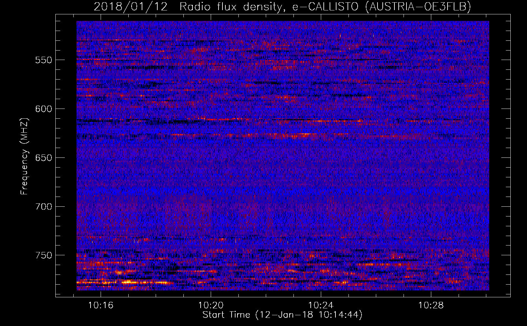Click the 10:16 time axis label
The height and width of the screenshot is (326, 527).
pyautogui.click(x=101, y=305)
